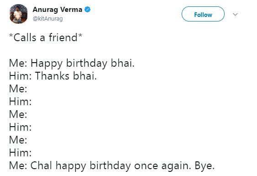Click the 'Me: Happy birthday bhai.' line
This screenshot has width=257, height=176.
coord(72,64)
